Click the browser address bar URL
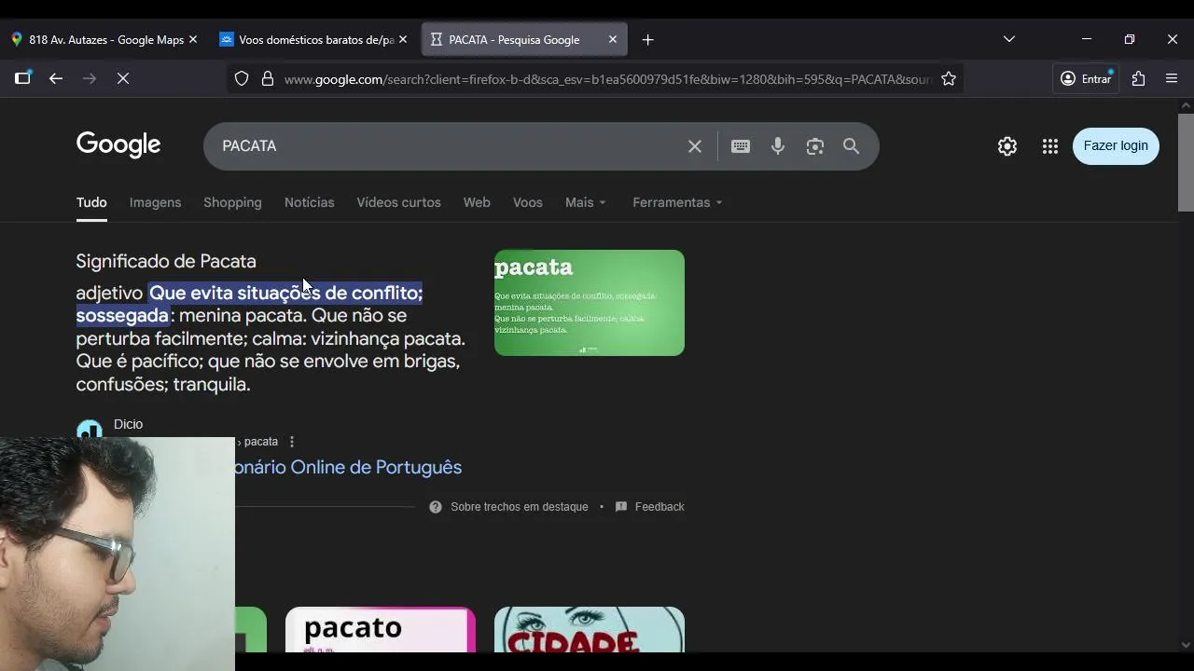The height and width of the screenshot is (671, 1194). pos(608,79)
